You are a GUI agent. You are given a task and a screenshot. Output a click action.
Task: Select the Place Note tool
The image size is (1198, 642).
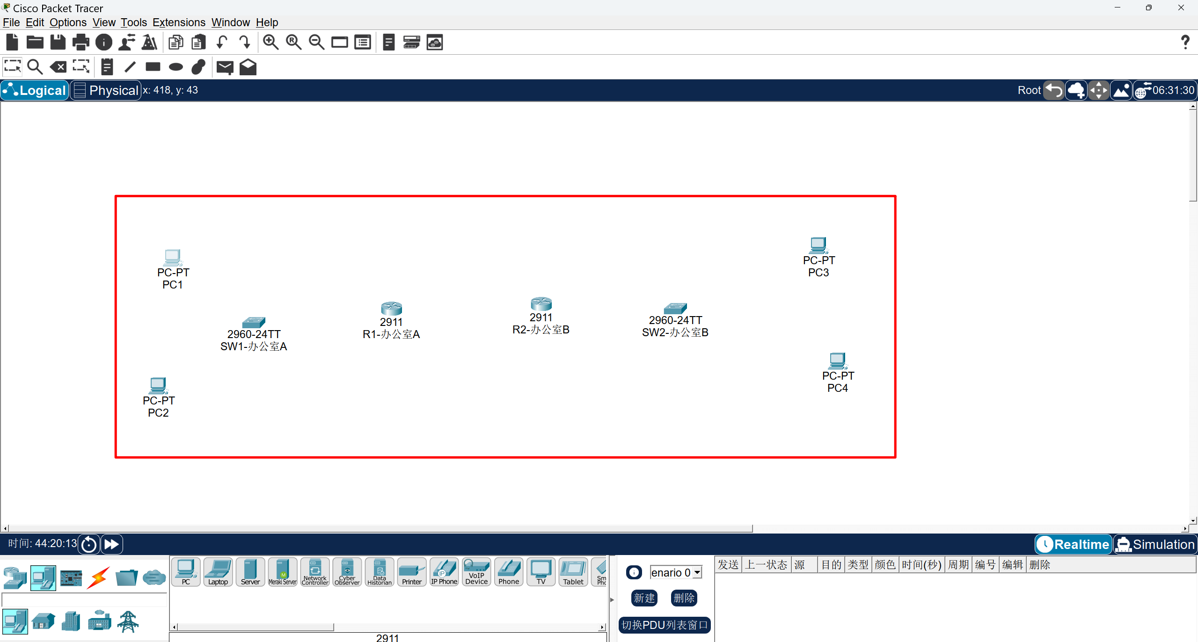tap(107, 67)
